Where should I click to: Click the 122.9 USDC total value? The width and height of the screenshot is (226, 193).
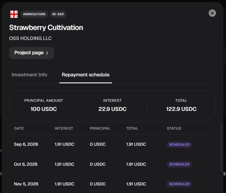tap(181, 109)
